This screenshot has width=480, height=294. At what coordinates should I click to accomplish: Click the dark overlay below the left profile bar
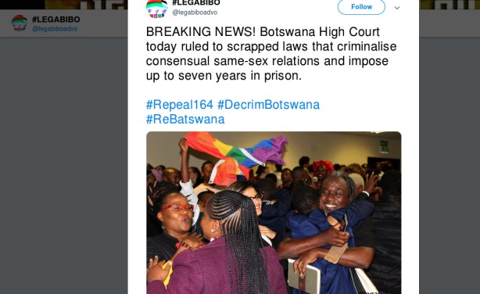[63, 166]
